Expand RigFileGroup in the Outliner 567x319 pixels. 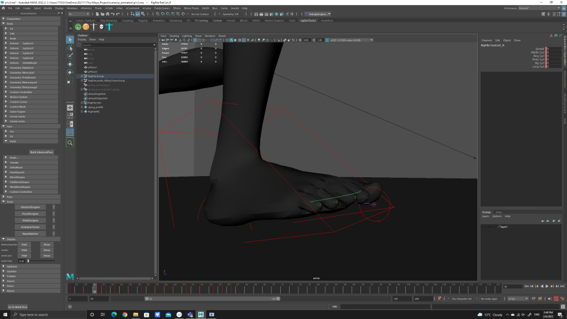(x=82, y=76)
